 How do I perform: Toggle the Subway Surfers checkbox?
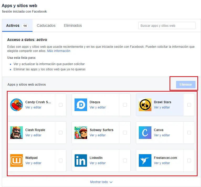[125, 133]
